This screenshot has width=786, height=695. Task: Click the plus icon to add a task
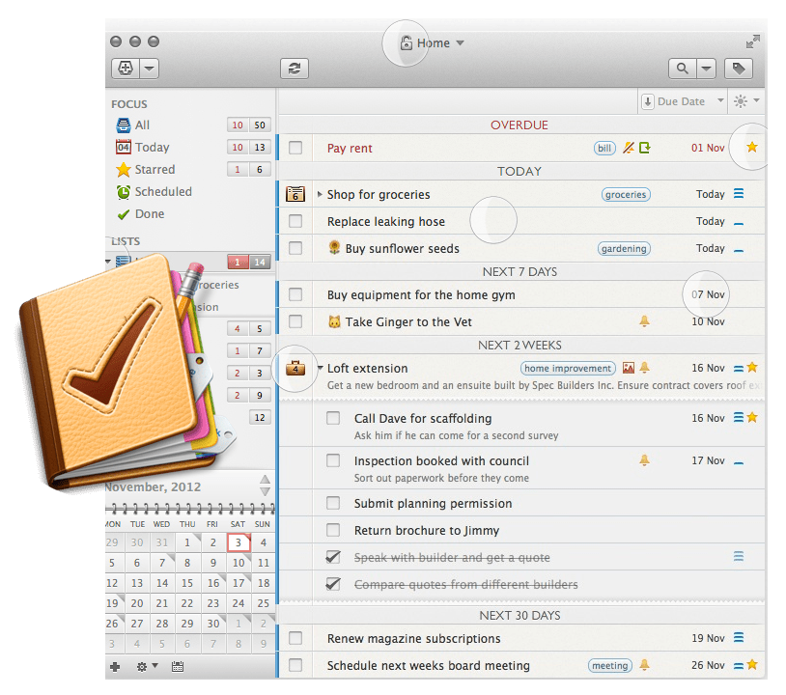click(x=115, y=667)
